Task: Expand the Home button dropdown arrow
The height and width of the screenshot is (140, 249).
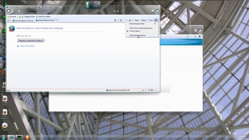Action: 118,20
